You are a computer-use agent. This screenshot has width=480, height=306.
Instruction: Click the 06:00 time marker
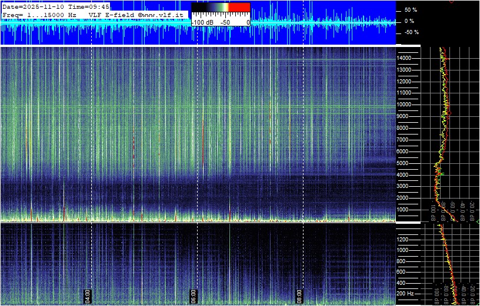tap(193, 295)
